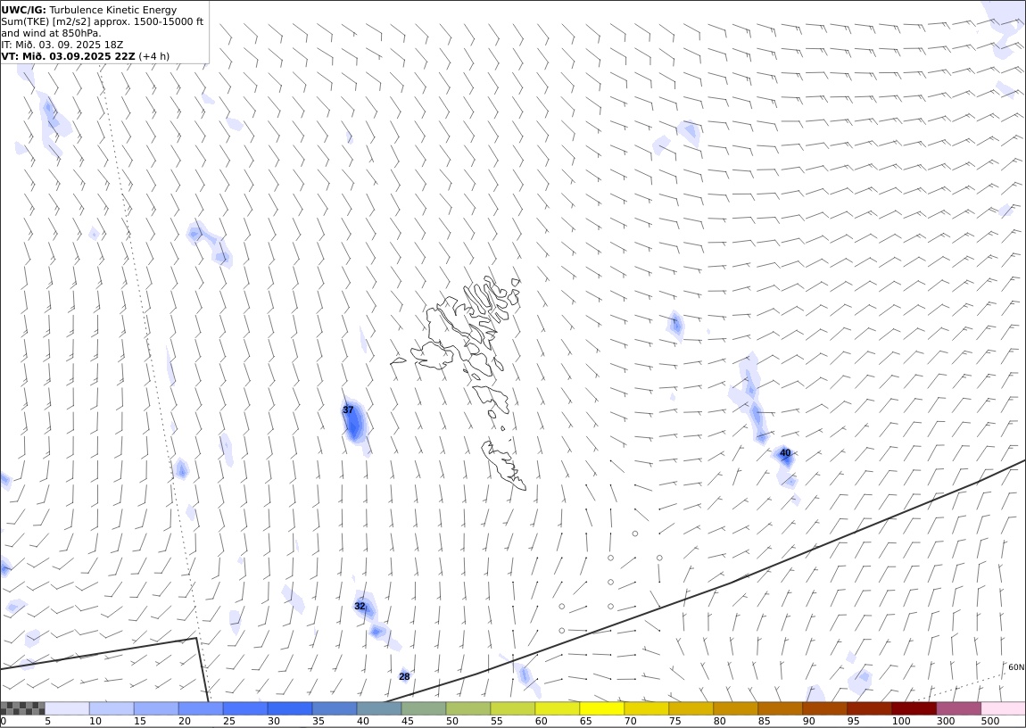Image resolution: width=1026 pixels, height=728 pixels.
Task: Select the 25–30 blue legend swatch
Action: coord(245,708)
